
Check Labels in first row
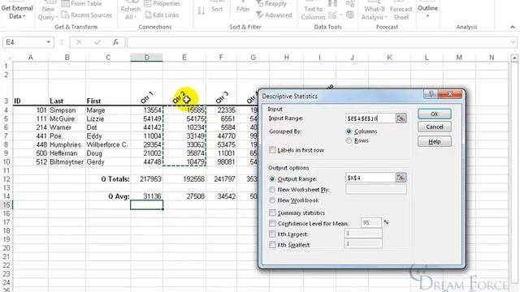pyautogui.click(x=272, y=150)
